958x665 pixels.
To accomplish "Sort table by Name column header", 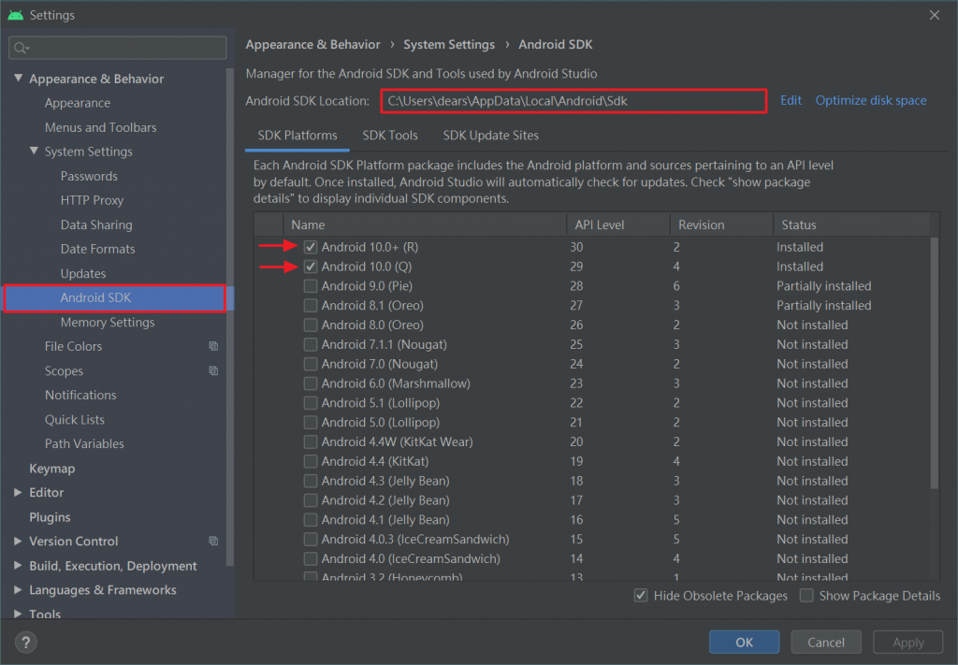I will pyautogui.click(x=425, y=224).
